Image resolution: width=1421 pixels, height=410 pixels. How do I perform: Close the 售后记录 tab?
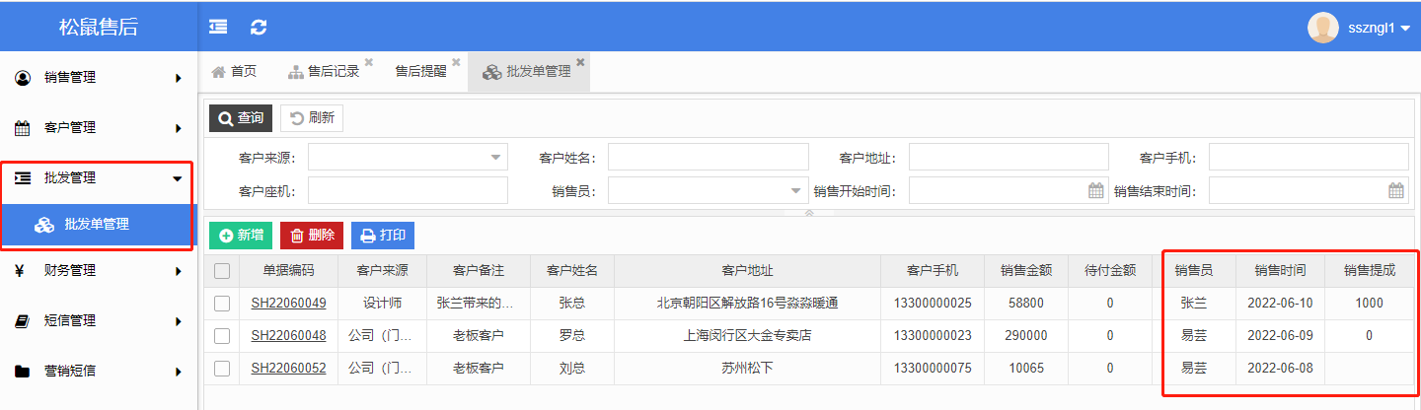[x=369, y=62]
